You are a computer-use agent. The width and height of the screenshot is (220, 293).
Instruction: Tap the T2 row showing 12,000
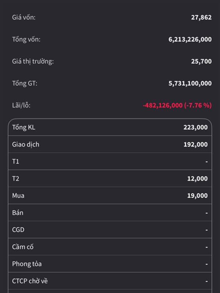[x=110, y=178]
